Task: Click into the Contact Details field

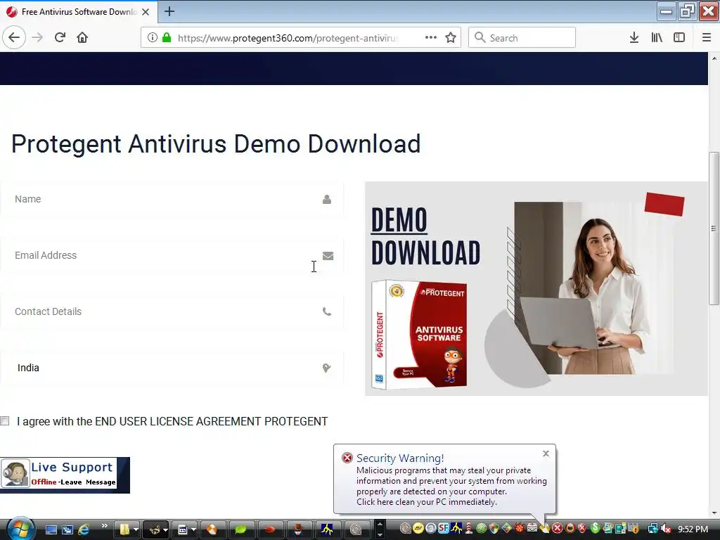Action: click(x=172, y=311)
